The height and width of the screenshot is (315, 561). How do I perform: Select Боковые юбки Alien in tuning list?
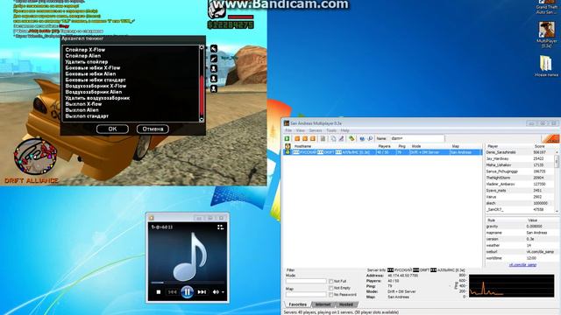[90, 73]
